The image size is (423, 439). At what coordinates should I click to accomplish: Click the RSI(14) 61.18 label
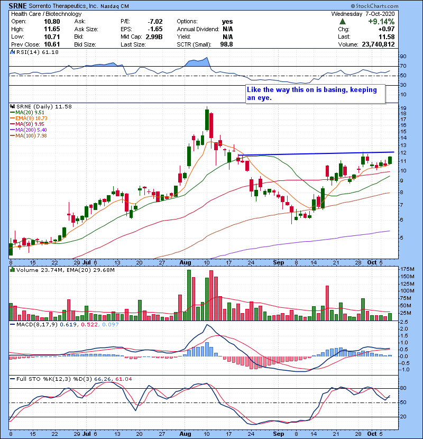pos(38,52)
